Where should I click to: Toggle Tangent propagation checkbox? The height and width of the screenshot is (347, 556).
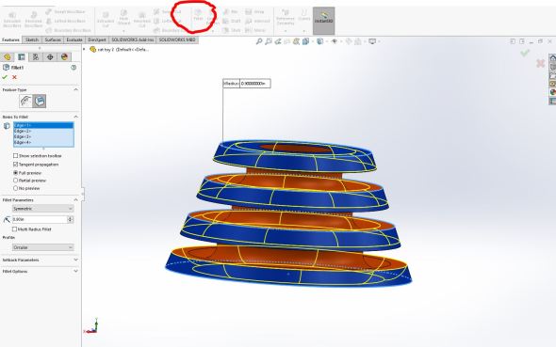15,165
